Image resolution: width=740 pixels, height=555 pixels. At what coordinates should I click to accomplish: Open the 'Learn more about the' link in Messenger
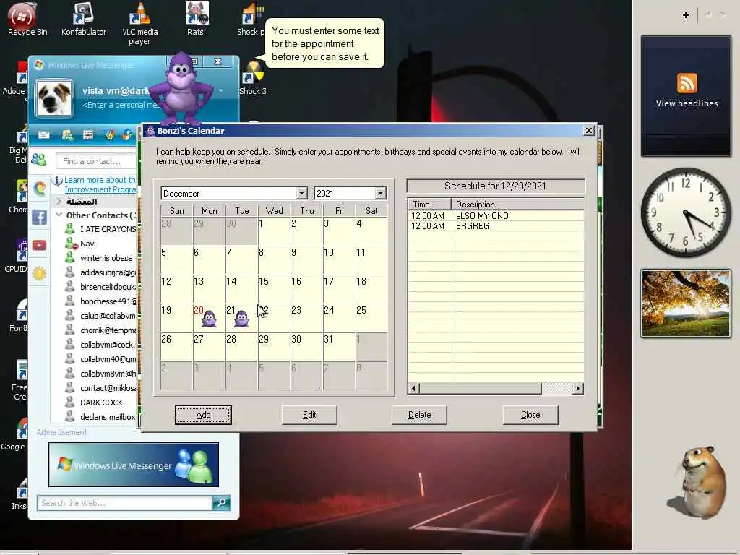pyautogui.click(x=100, y=180)
